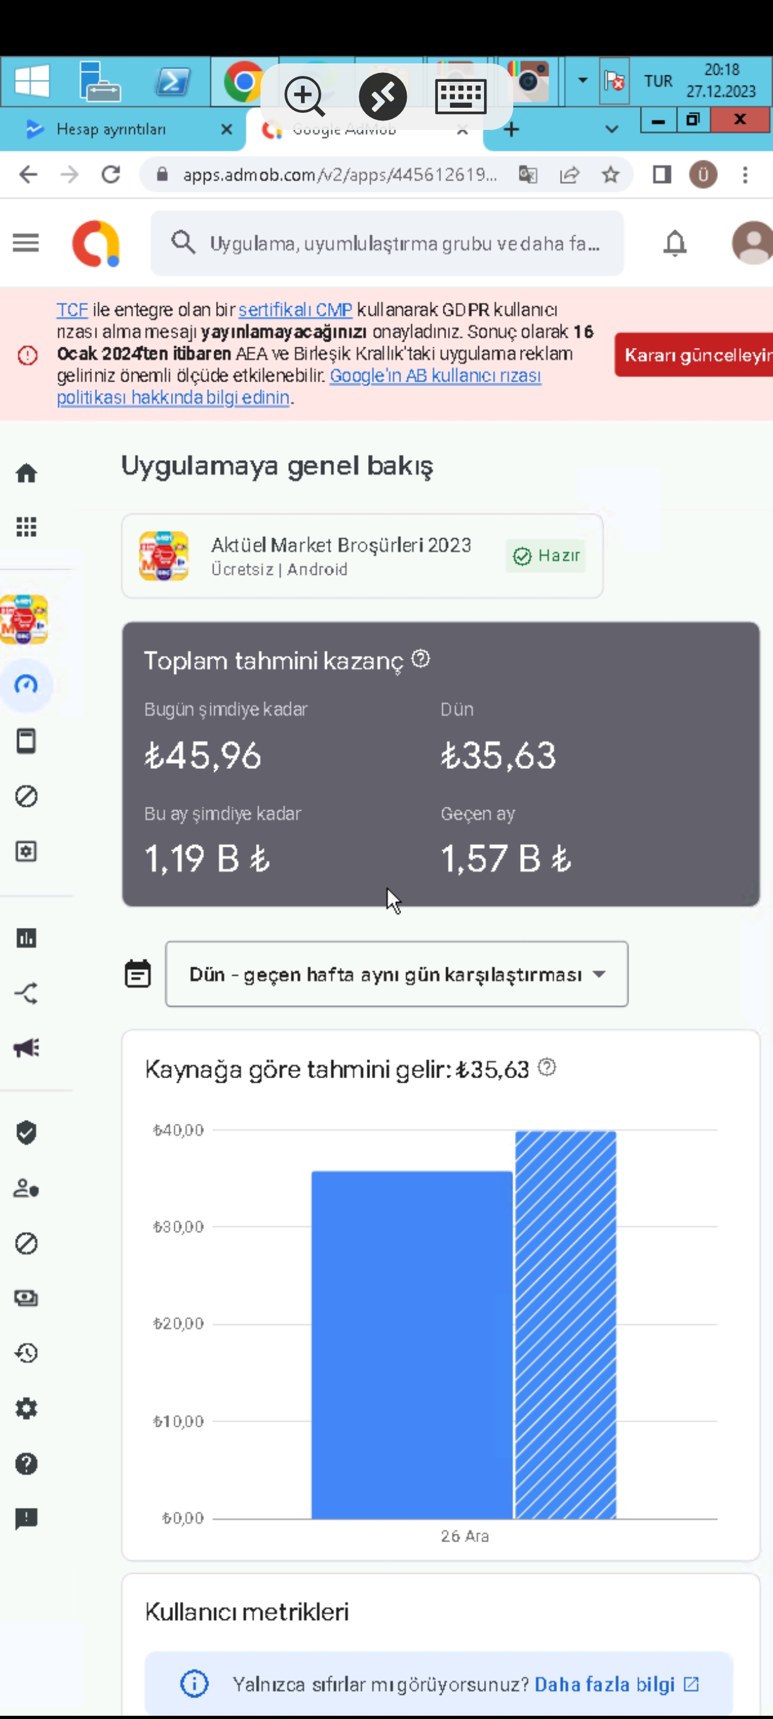Open the campaigns megaphone sidebar icon

[26, 1048]
